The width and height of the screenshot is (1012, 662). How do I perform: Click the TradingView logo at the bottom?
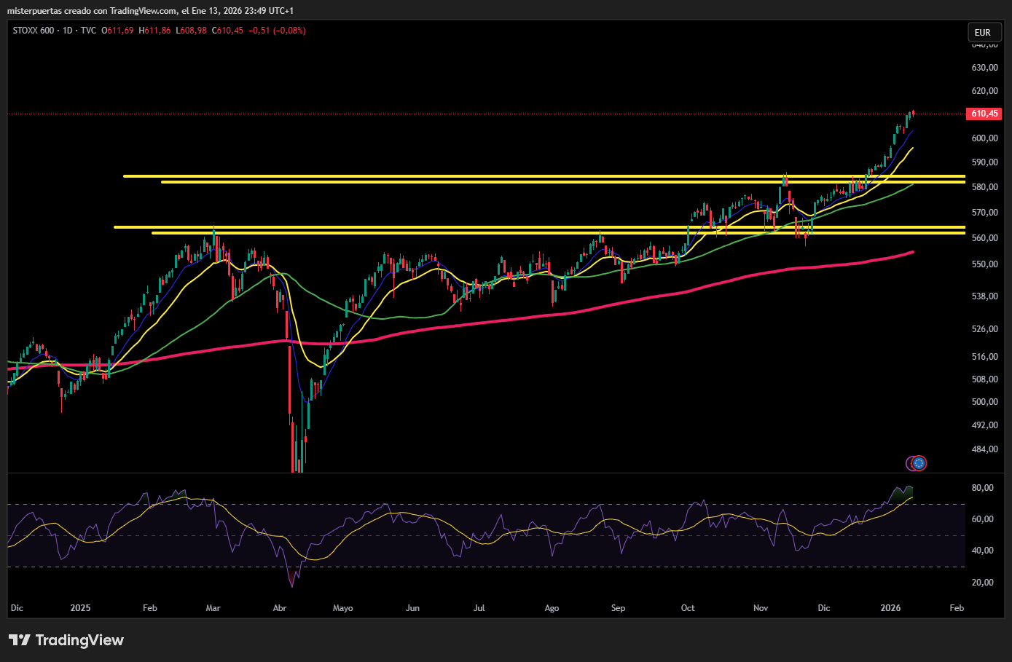66,640
